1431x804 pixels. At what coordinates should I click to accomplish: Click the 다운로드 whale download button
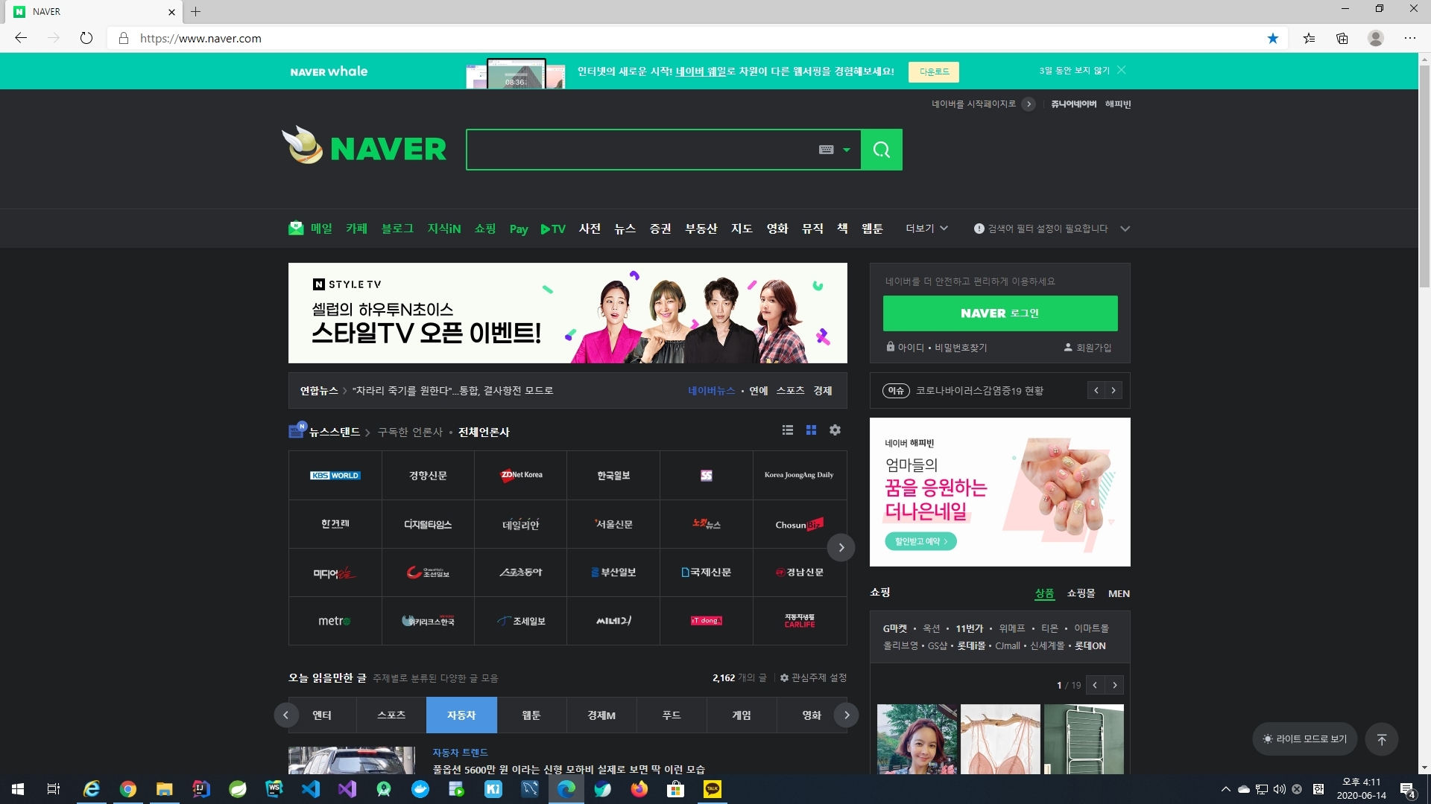pos(933,71)
